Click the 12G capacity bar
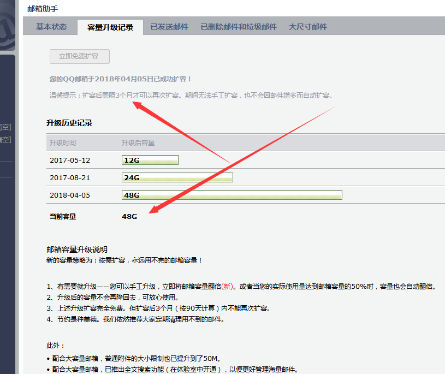The image size is (445, 374). [150, 160]
